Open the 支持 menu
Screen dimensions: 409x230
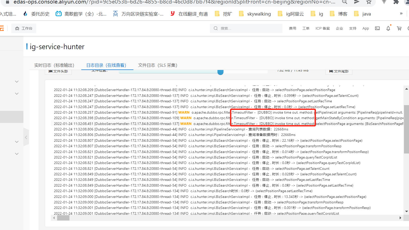tap(353, 28)
